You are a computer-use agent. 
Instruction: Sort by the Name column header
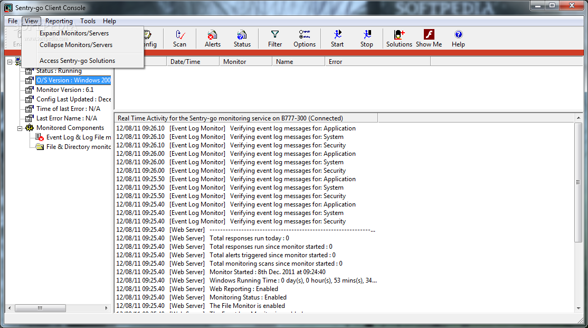click(x=299, y=62)
